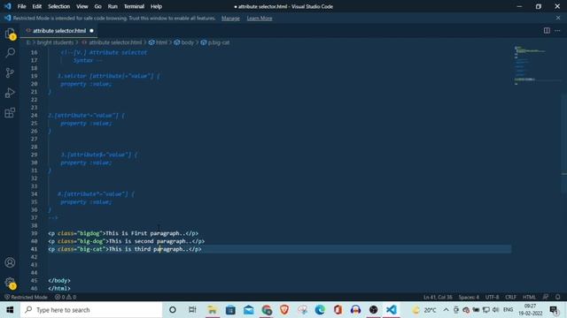567x318 pixels.
Task: Open Google Chrome from the taskbar
Action: pos(267,310)
